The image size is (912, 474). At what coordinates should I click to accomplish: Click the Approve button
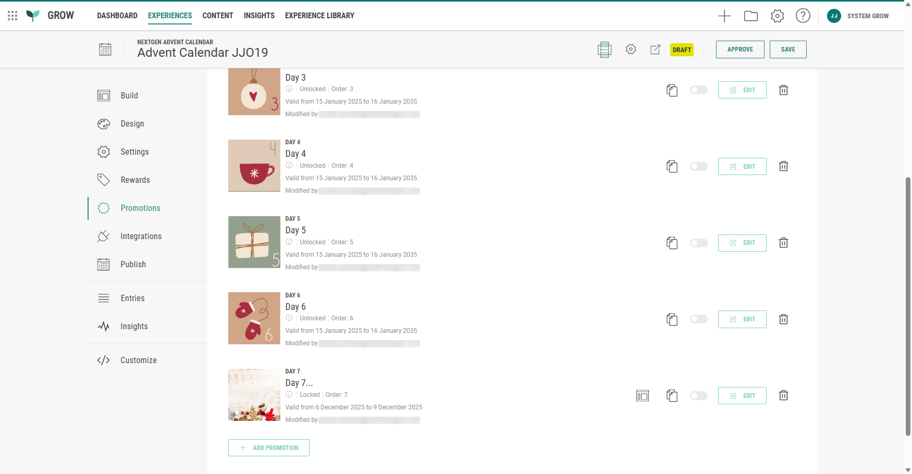(x=740, y=49)
